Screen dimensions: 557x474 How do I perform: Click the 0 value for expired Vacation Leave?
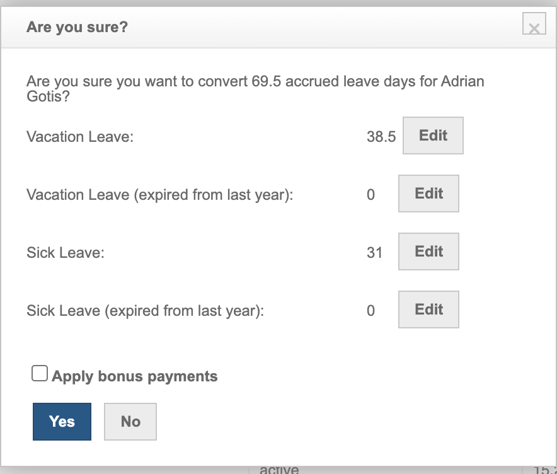[370, 195]
